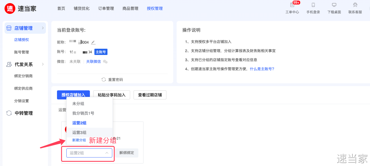The width and height of the screenshot is (370, 166).
Task: Open the 运营2组 group dropdown
Action: click(x=89, y=153)
